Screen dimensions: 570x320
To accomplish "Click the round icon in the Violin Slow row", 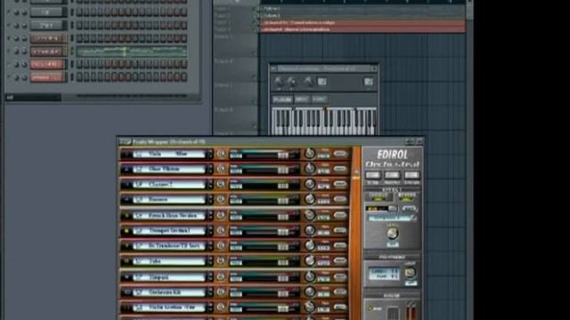I will pos(221,154).
